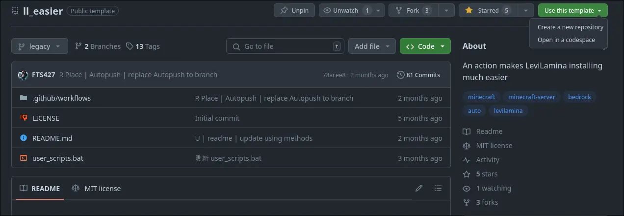Screen dimensions: 624x216
Task: Click the pencil edit README icon
Action: 418,188
